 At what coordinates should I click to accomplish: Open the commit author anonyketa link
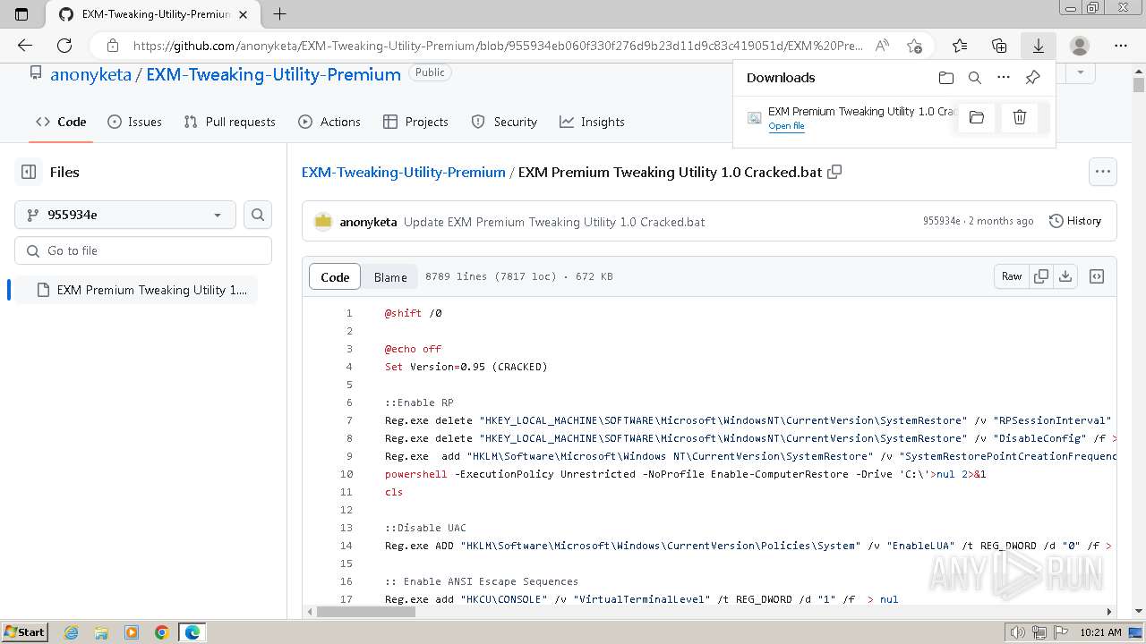coord(368,222)
